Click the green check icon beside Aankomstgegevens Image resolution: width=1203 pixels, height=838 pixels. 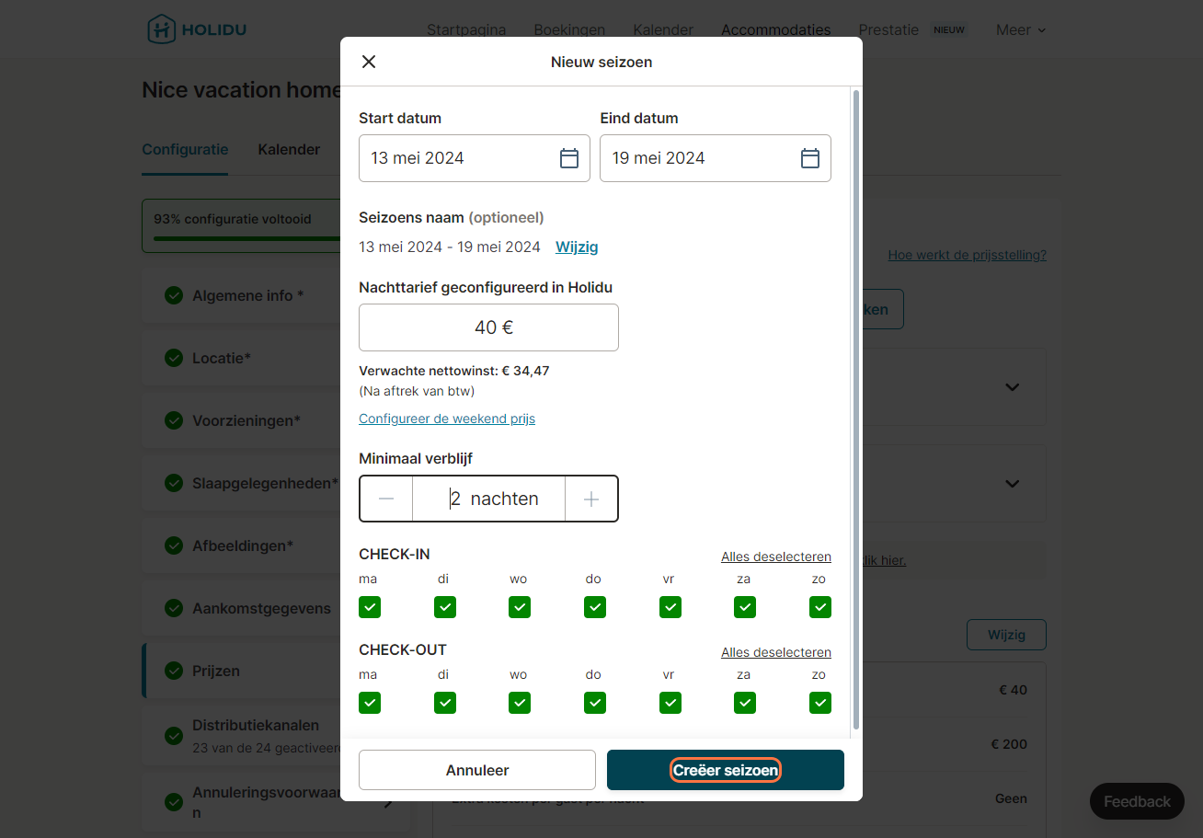point(174,608)
